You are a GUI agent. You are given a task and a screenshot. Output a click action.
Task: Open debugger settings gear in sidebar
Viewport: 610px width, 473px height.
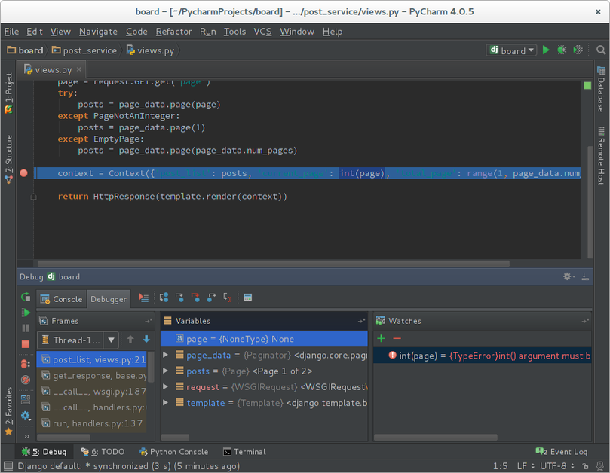click(x=26, y=416)
